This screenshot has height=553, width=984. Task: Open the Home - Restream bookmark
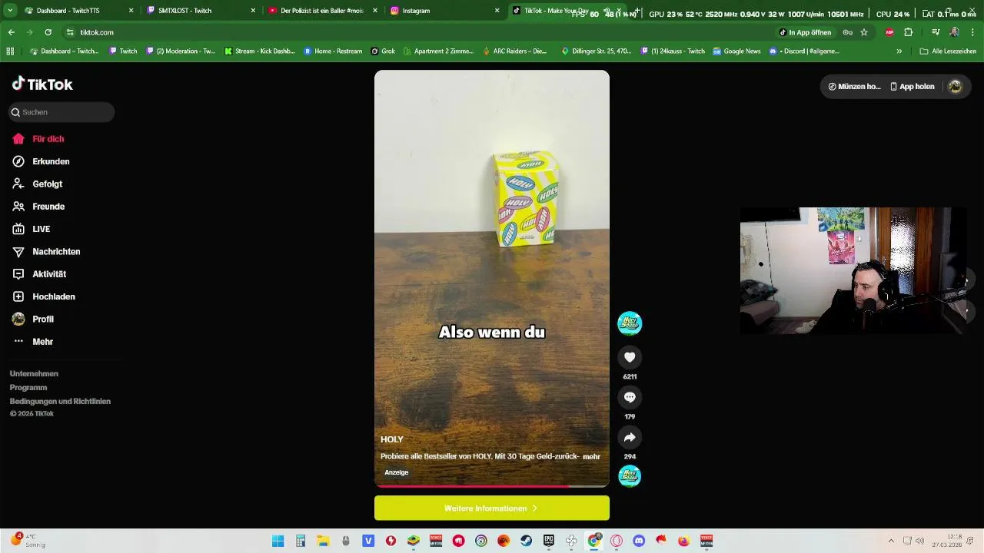[x=333, y=51]
